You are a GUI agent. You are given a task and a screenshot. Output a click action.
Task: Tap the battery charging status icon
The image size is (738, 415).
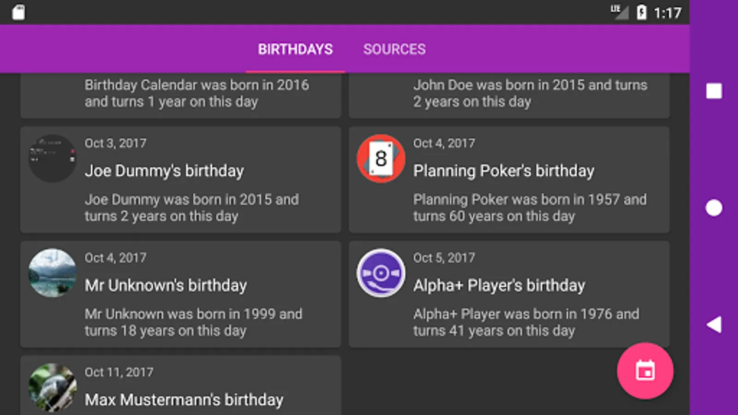641,12
